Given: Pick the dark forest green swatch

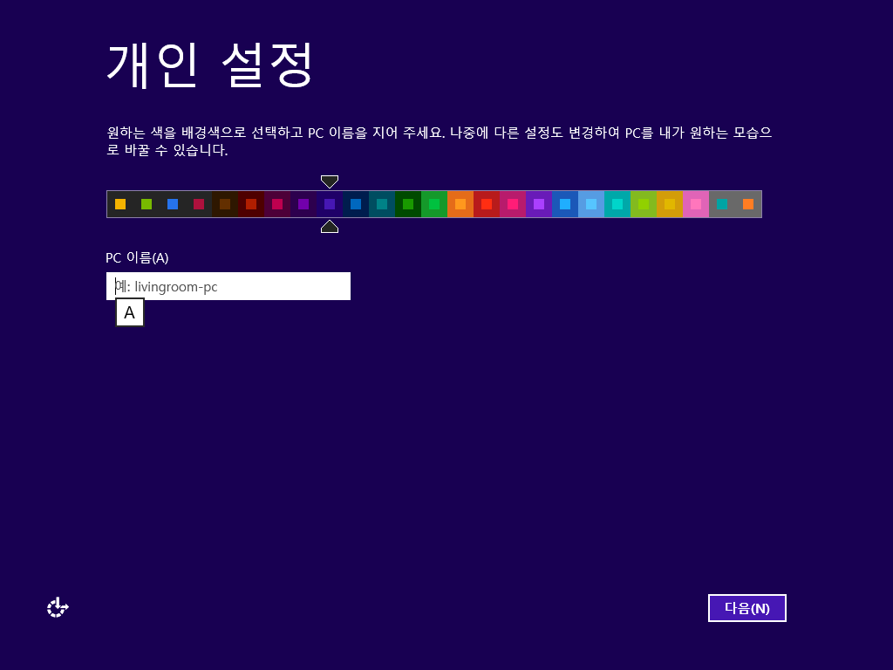Looking at the screenshot, I should pyautogui.click(x=408, y=204).
